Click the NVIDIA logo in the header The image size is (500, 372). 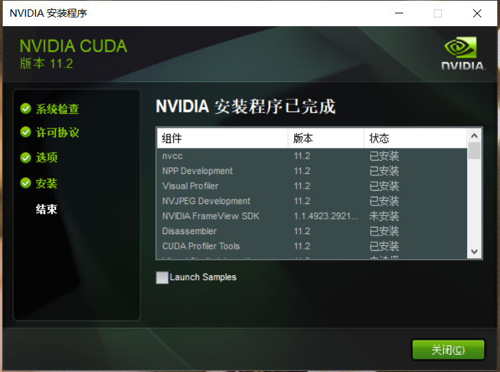click(463, 53)
